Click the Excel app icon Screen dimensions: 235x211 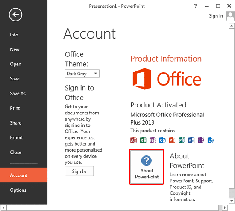143,140
